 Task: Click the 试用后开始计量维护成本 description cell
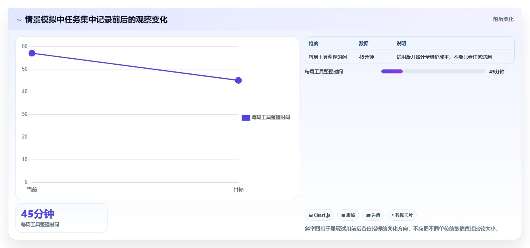coord(444,57)
